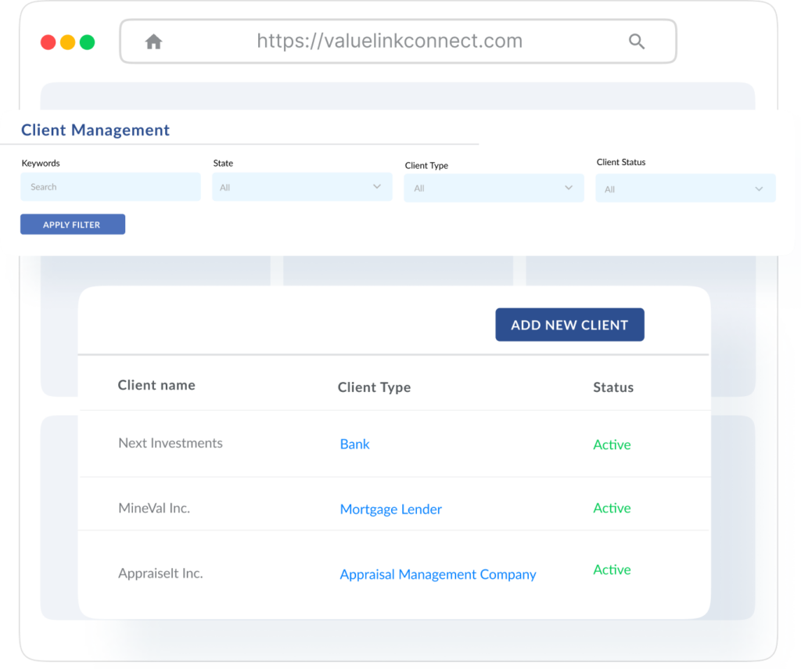
Task: Click the home icon in the browser bar
Action: [x=153, y=41]
